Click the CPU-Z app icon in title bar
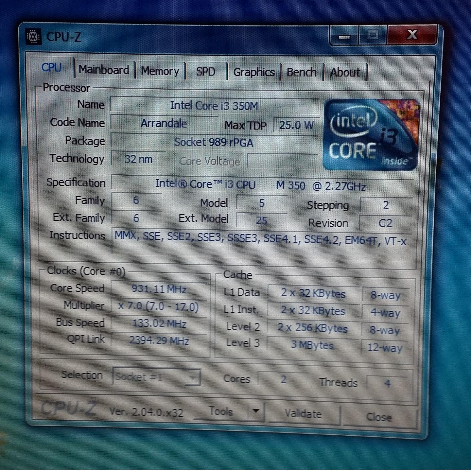The height and width of the screenshot is (471, 471). tap(33, 37)
